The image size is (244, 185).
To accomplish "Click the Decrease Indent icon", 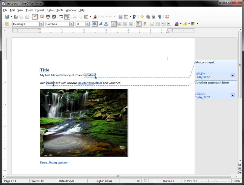I will (x=164, y=24).
